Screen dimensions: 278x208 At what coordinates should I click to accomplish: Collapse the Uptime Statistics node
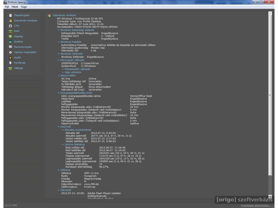point(63,145)
